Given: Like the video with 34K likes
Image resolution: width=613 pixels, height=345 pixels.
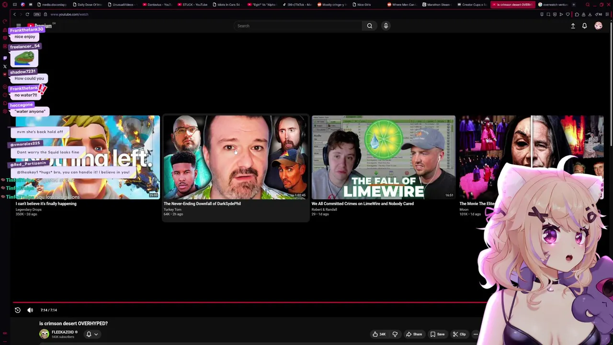Looking at the screenshot, I should [x=379, y=334].
